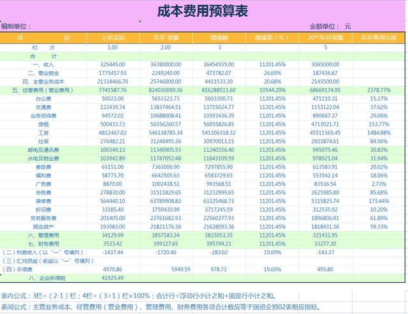The width and height of the screenshot is (408, 314).
Task: Select the 邮电及通讯费 row label
Action: click(x=43, y=150)
